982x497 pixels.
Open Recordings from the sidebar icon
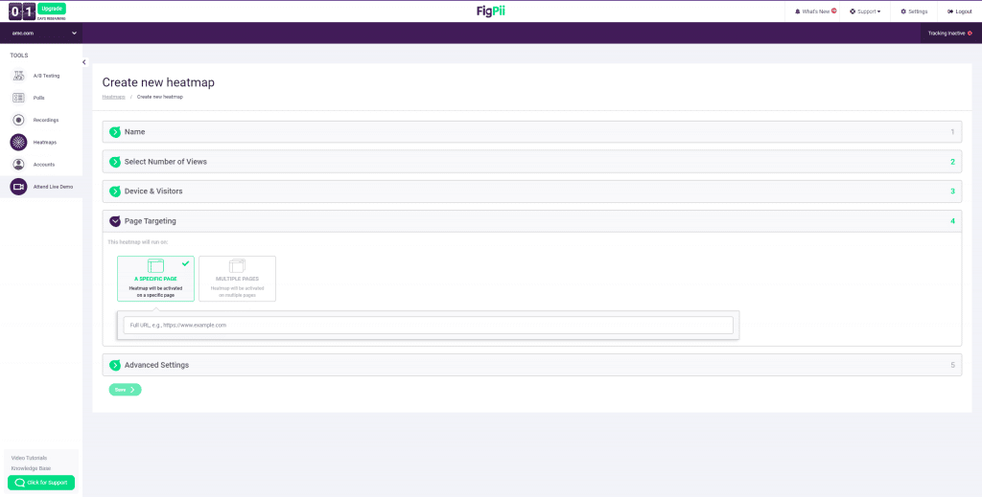coord(18,120)
